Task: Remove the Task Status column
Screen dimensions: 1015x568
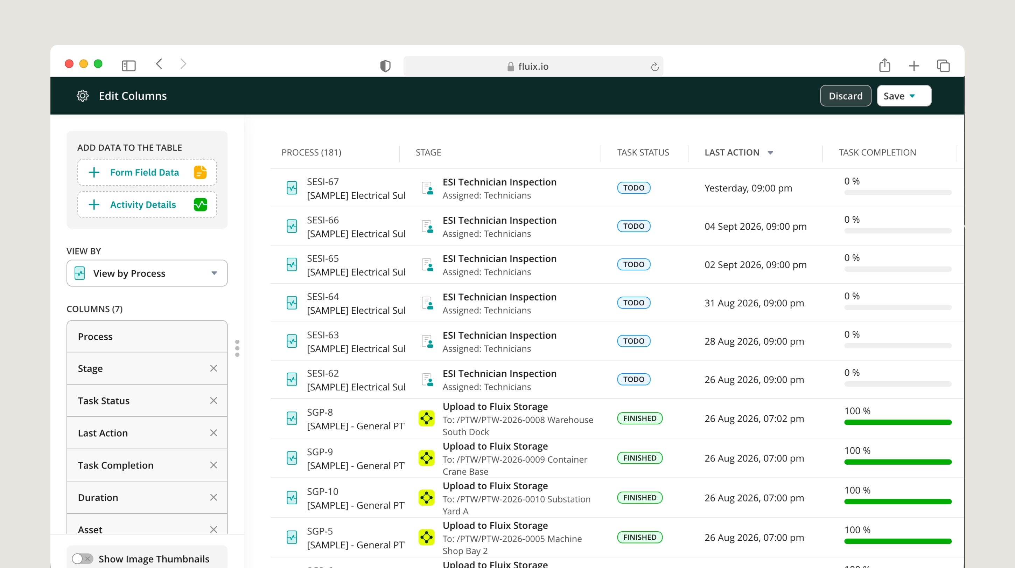Action: point(213,401)
